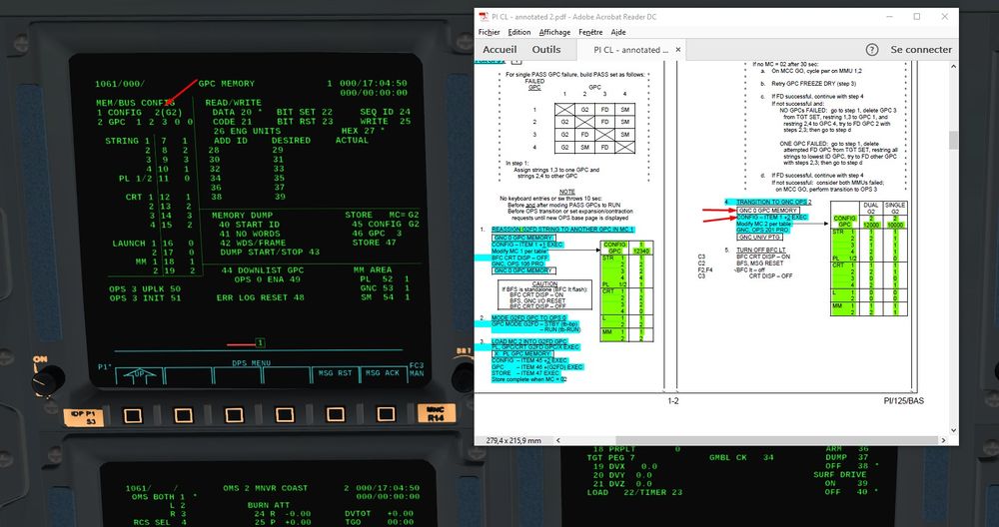Click the CAUTION box in the PDF
The width and height of the screenshot is (999, 527).
[544, 294]
